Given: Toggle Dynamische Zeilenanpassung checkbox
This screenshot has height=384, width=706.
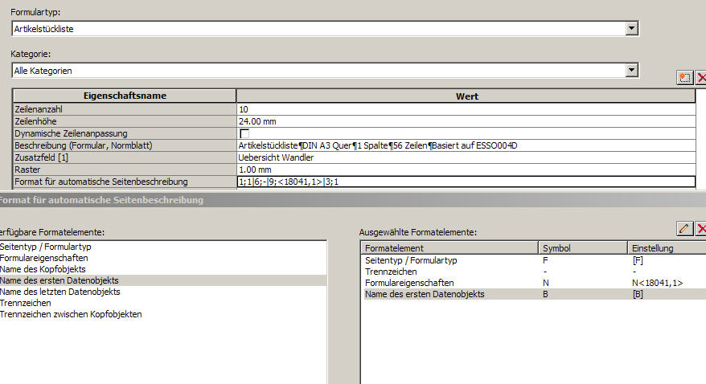Looking at the screenshot, I should [244, 133].
